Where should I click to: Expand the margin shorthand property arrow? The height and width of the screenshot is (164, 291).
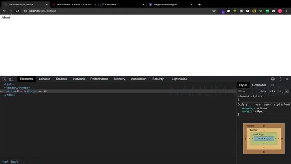pyautogui.click(x=255, y=111)
